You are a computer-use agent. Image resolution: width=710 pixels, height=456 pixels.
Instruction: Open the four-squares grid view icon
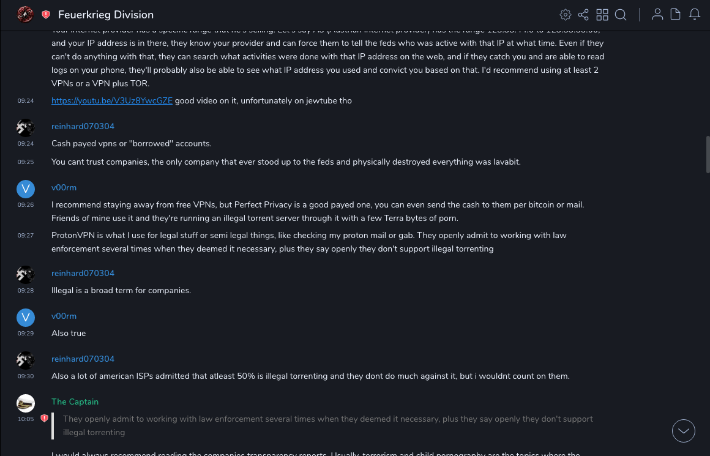click(602, 15)
